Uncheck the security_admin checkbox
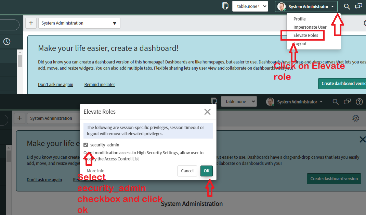366x215 pixels. click(86, 145)
